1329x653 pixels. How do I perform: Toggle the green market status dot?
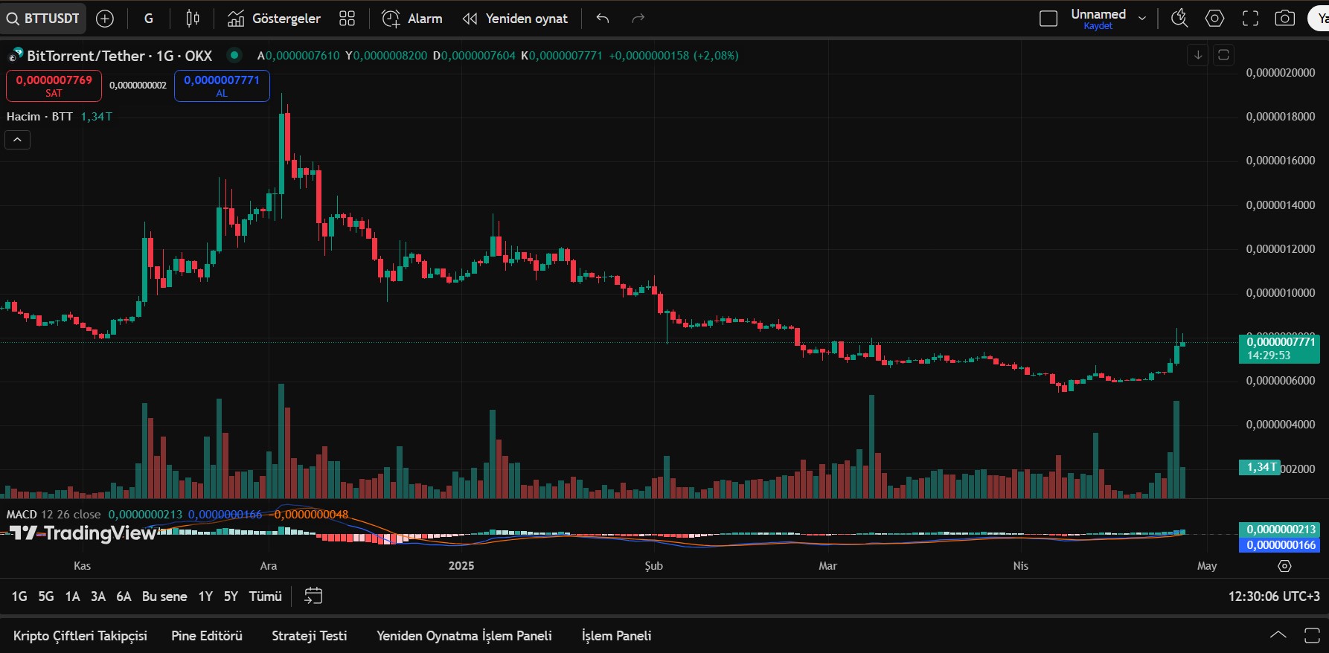[x=234, y=55]
